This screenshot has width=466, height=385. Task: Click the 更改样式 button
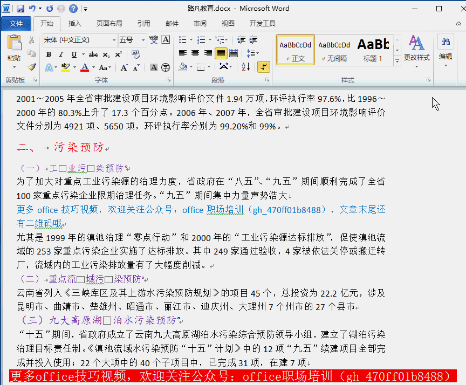click(x=416, y=49)
